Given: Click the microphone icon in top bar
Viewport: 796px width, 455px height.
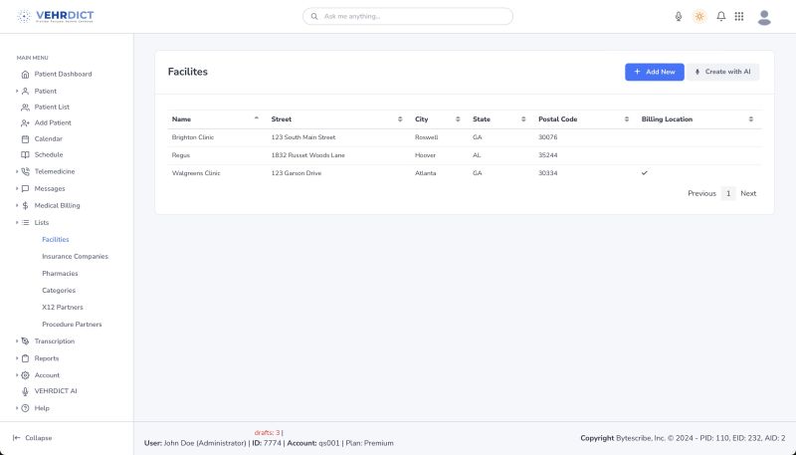Looking at the screenshot, I should [x=679, y=16].
